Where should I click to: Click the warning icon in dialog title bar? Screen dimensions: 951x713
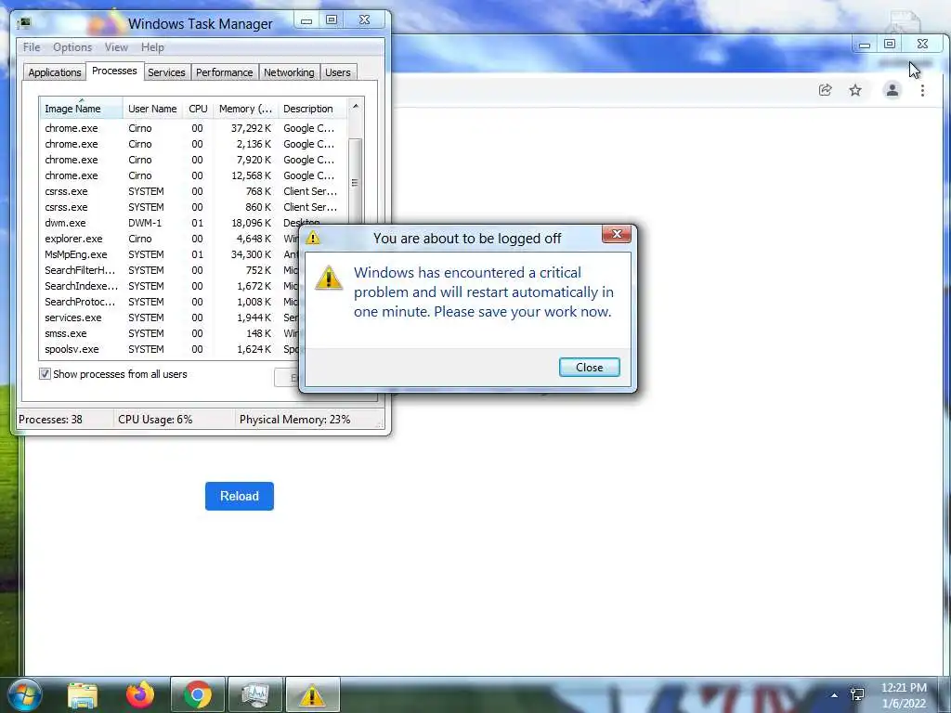point(313,238)
